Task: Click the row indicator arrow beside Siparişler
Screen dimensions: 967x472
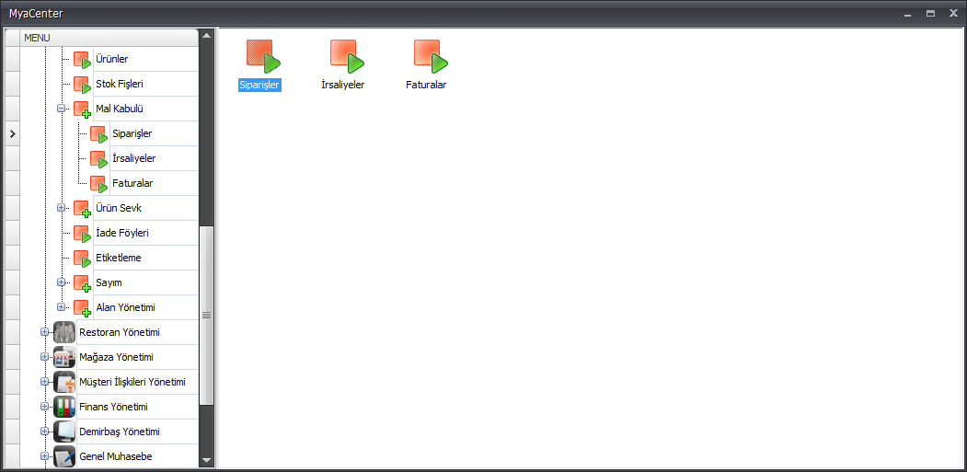Action: (x=12, y=134)
